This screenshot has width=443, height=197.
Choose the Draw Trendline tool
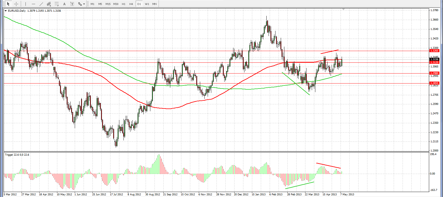click(41, 4)
